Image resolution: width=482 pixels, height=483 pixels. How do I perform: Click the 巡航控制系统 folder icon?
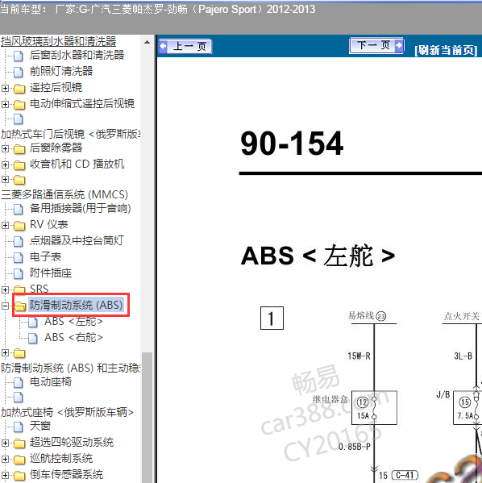point(19,460)
